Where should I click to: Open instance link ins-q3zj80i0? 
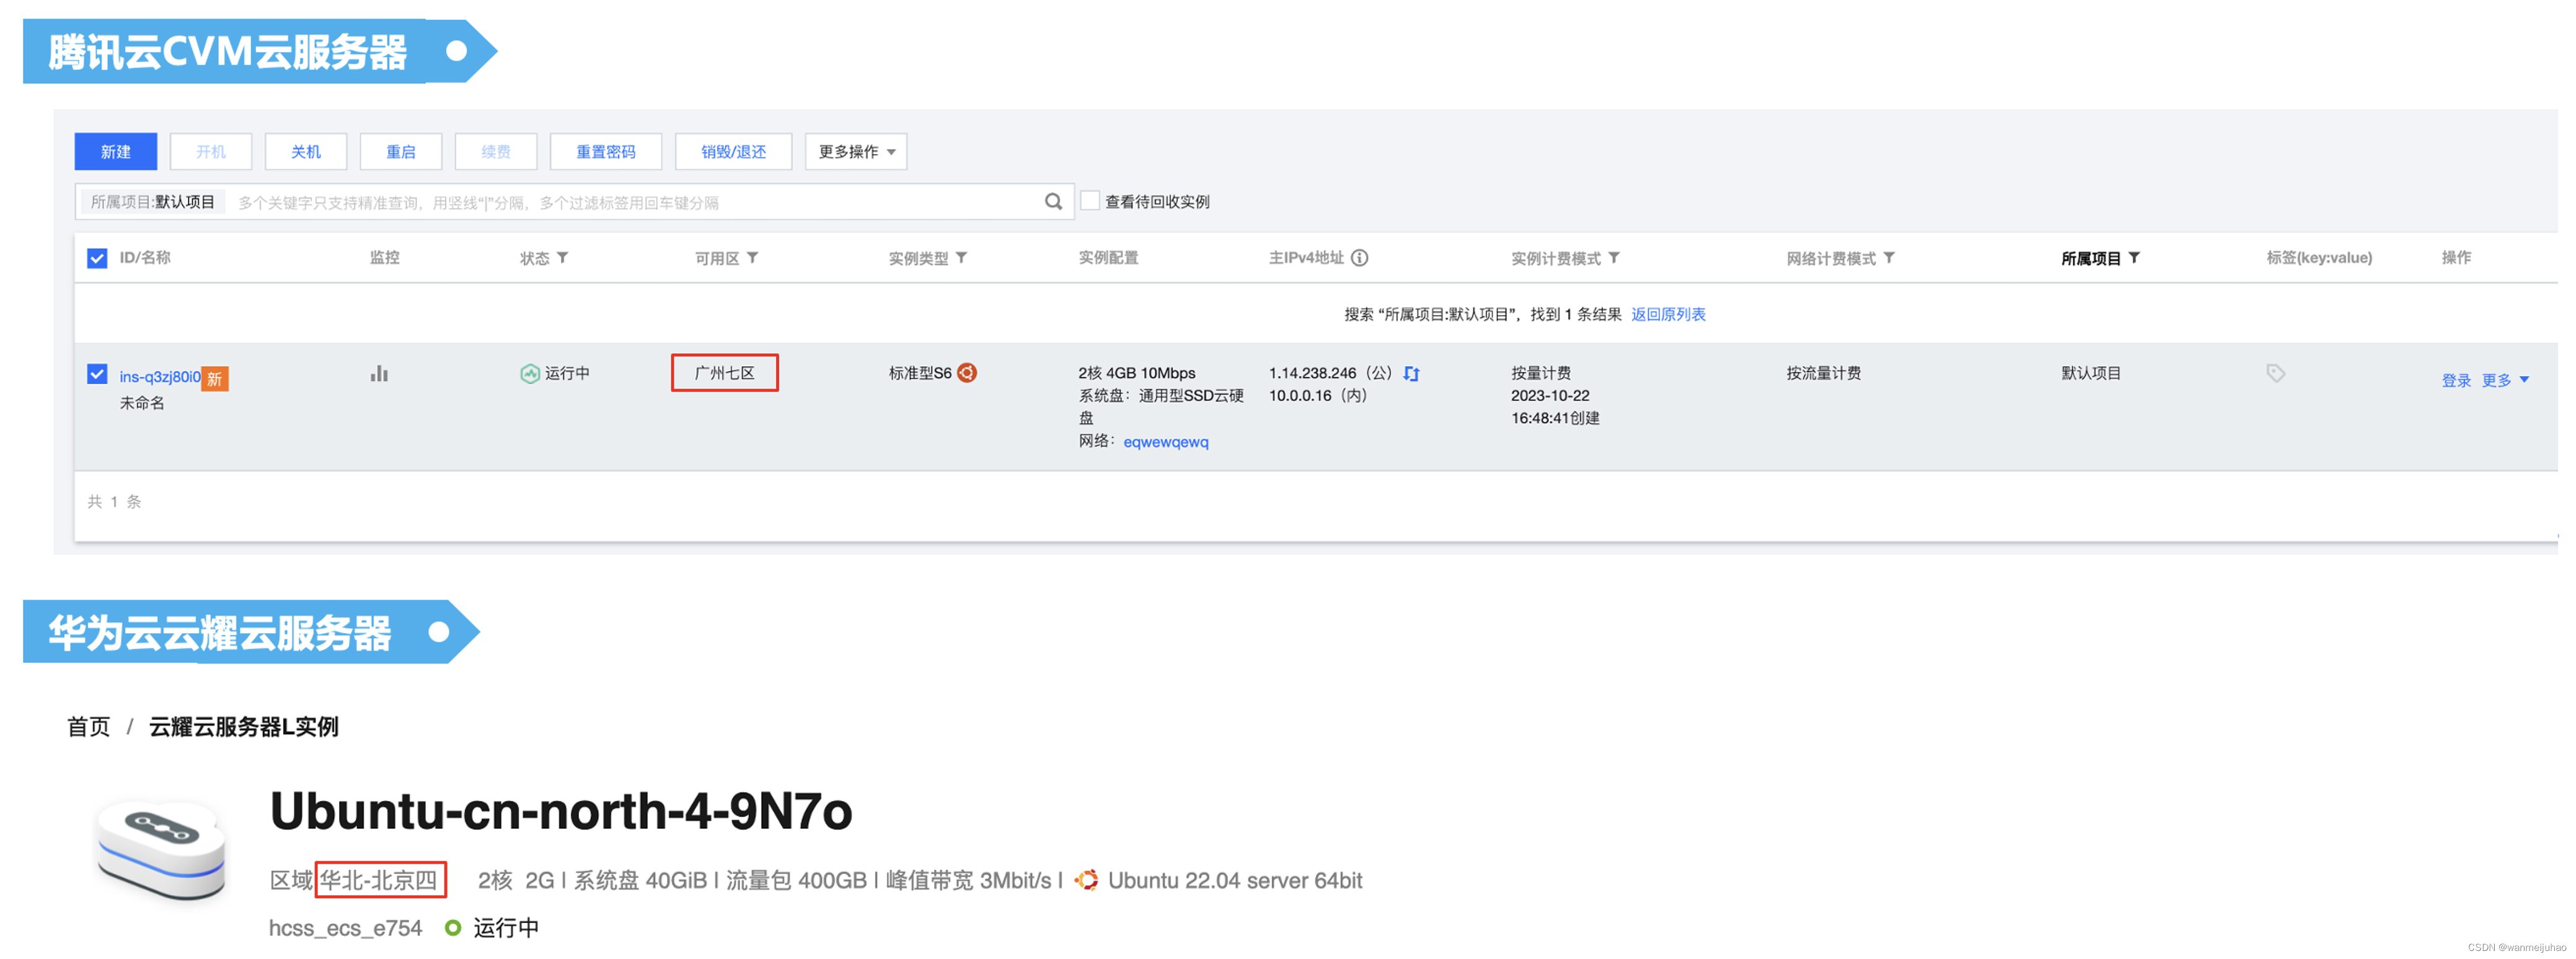[x=160, y=377]
